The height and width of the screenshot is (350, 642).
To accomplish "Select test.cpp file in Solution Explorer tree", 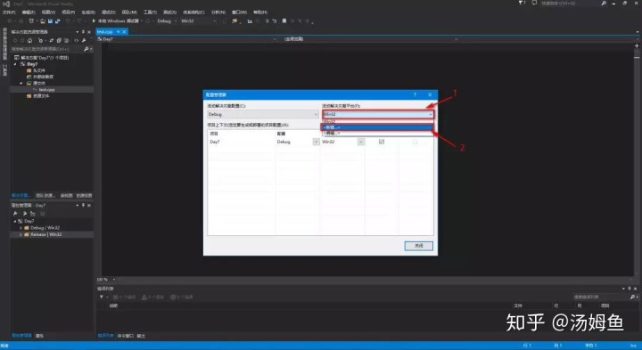I will click(46, 90).
